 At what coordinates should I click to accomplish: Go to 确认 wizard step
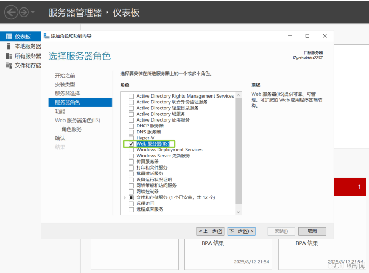pos(60,138)
